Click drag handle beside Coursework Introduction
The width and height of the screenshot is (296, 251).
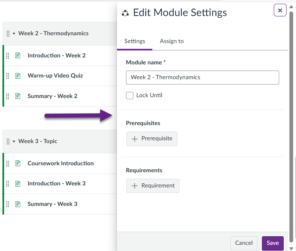(x=8, y=164)
